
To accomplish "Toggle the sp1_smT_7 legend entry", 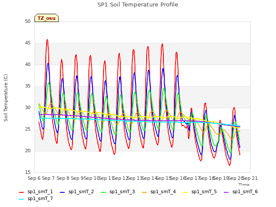I will coord(36,199).
